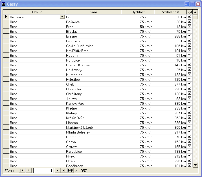
Task: Uncheck the checkbox in the Břeclav row
Action: tap(190, 31)
